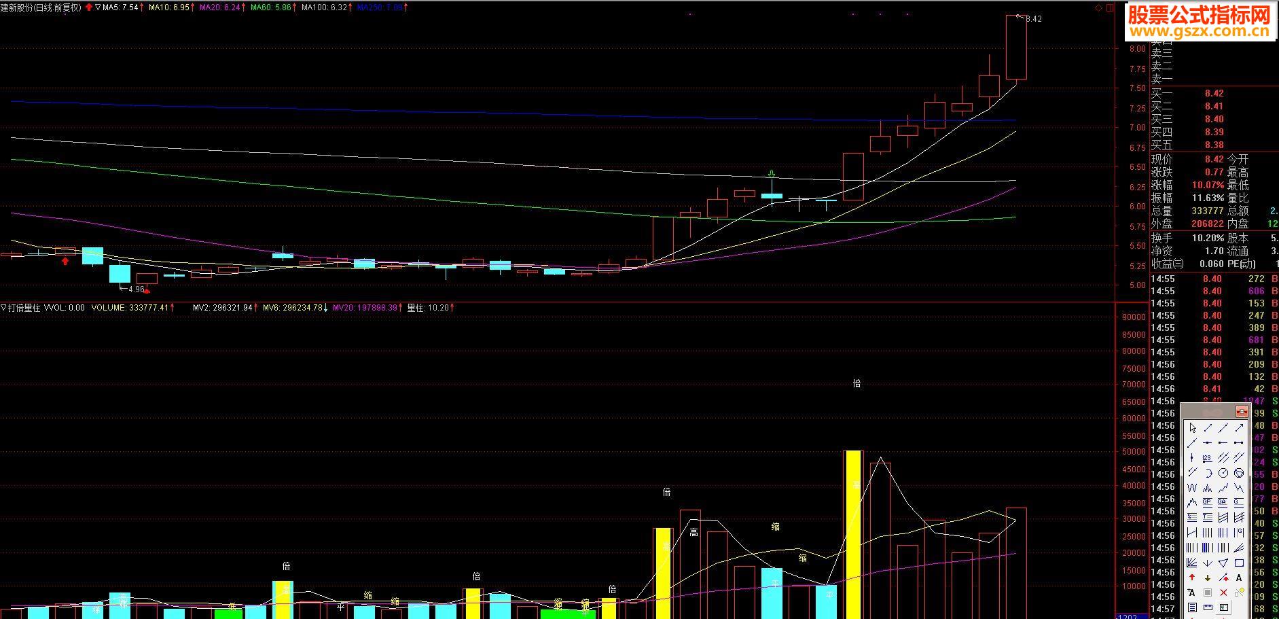Screen dimensions: 1279x619
Task: Click the gray square tool in palette
Action: [1208, 593]
